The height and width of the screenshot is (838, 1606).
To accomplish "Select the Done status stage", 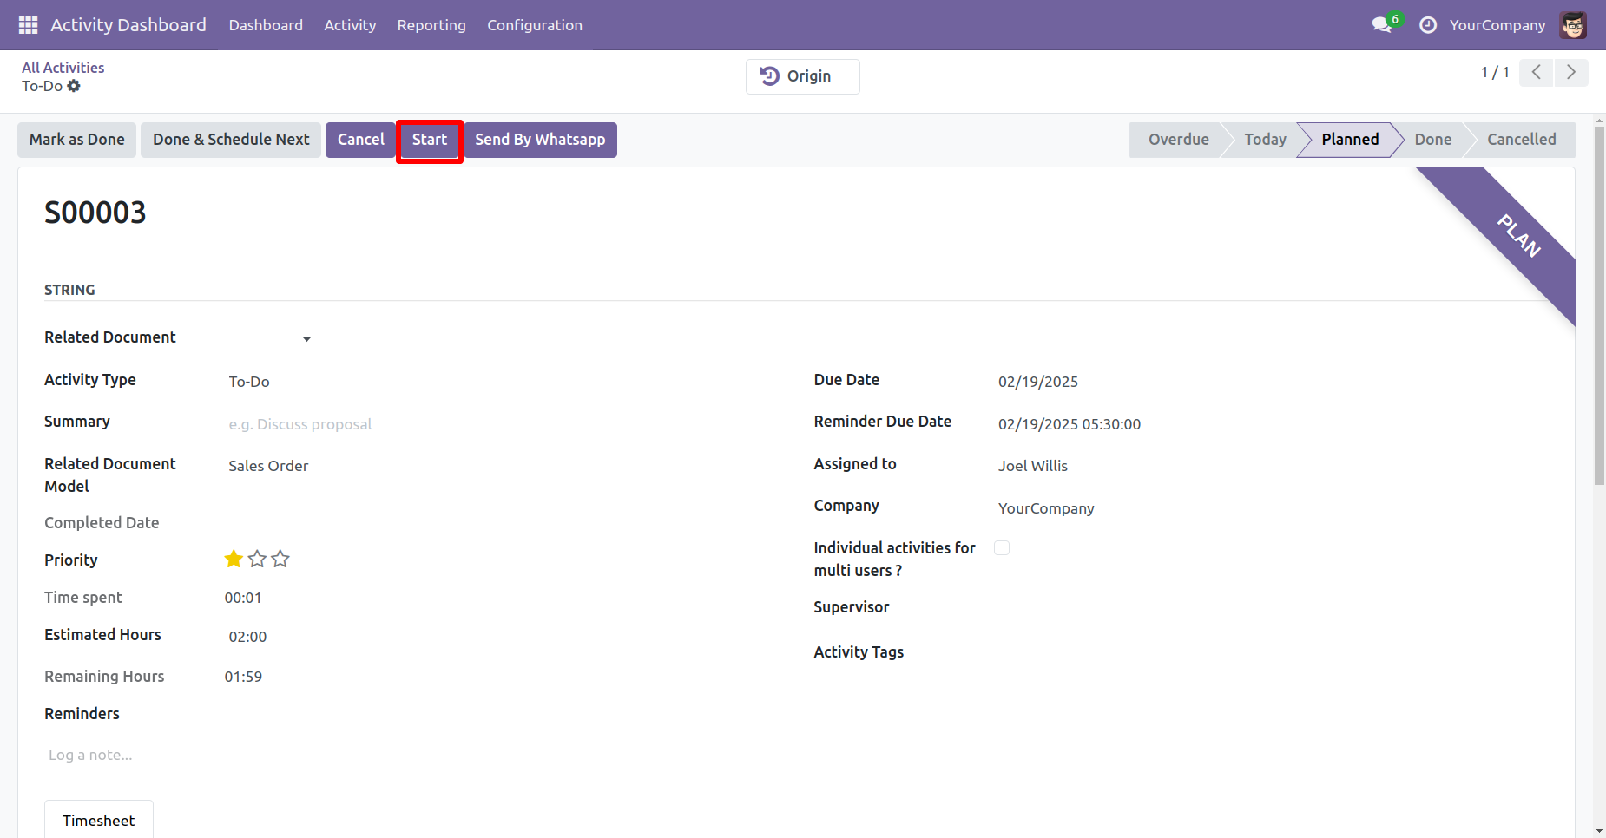I will (x=1432, y=140).
